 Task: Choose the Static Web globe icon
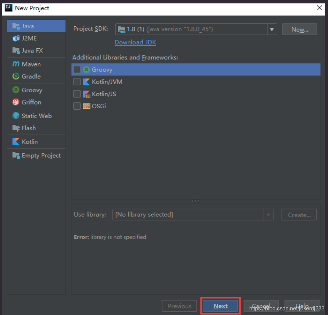pyautogui.click(x=16, y=116)
